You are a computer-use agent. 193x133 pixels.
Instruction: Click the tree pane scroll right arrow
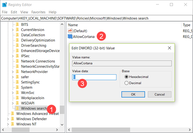(x=57, y=130)
